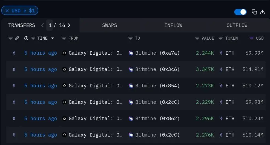Click Ethereum chain icon in $10.14M row
The image size is (270, 145).
[14, 135]
